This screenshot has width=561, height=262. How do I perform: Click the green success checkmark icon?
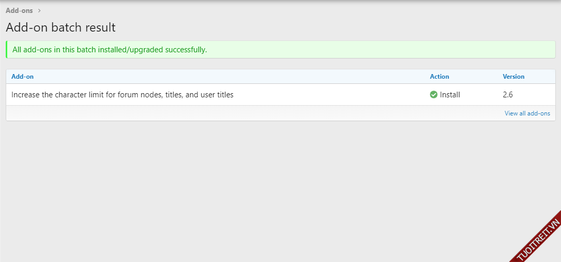[x=433, y=95]
